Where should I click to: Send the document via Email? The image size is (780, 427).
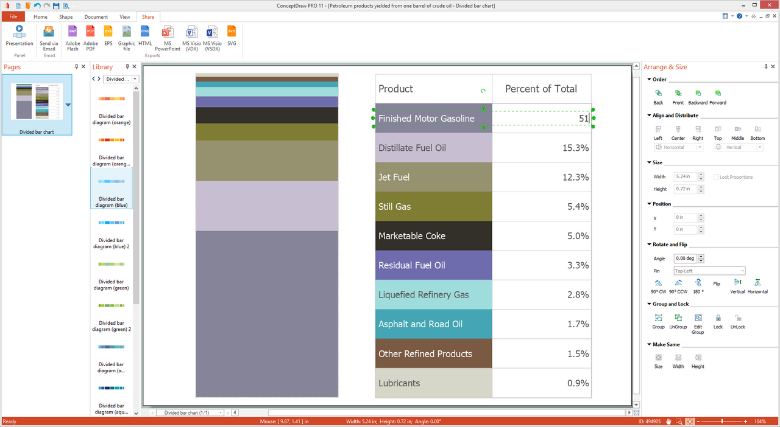click(x=49, y=38)
